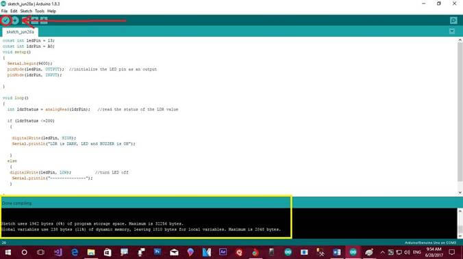
Task: Click the 'else' keyword line
Action: 12,161
